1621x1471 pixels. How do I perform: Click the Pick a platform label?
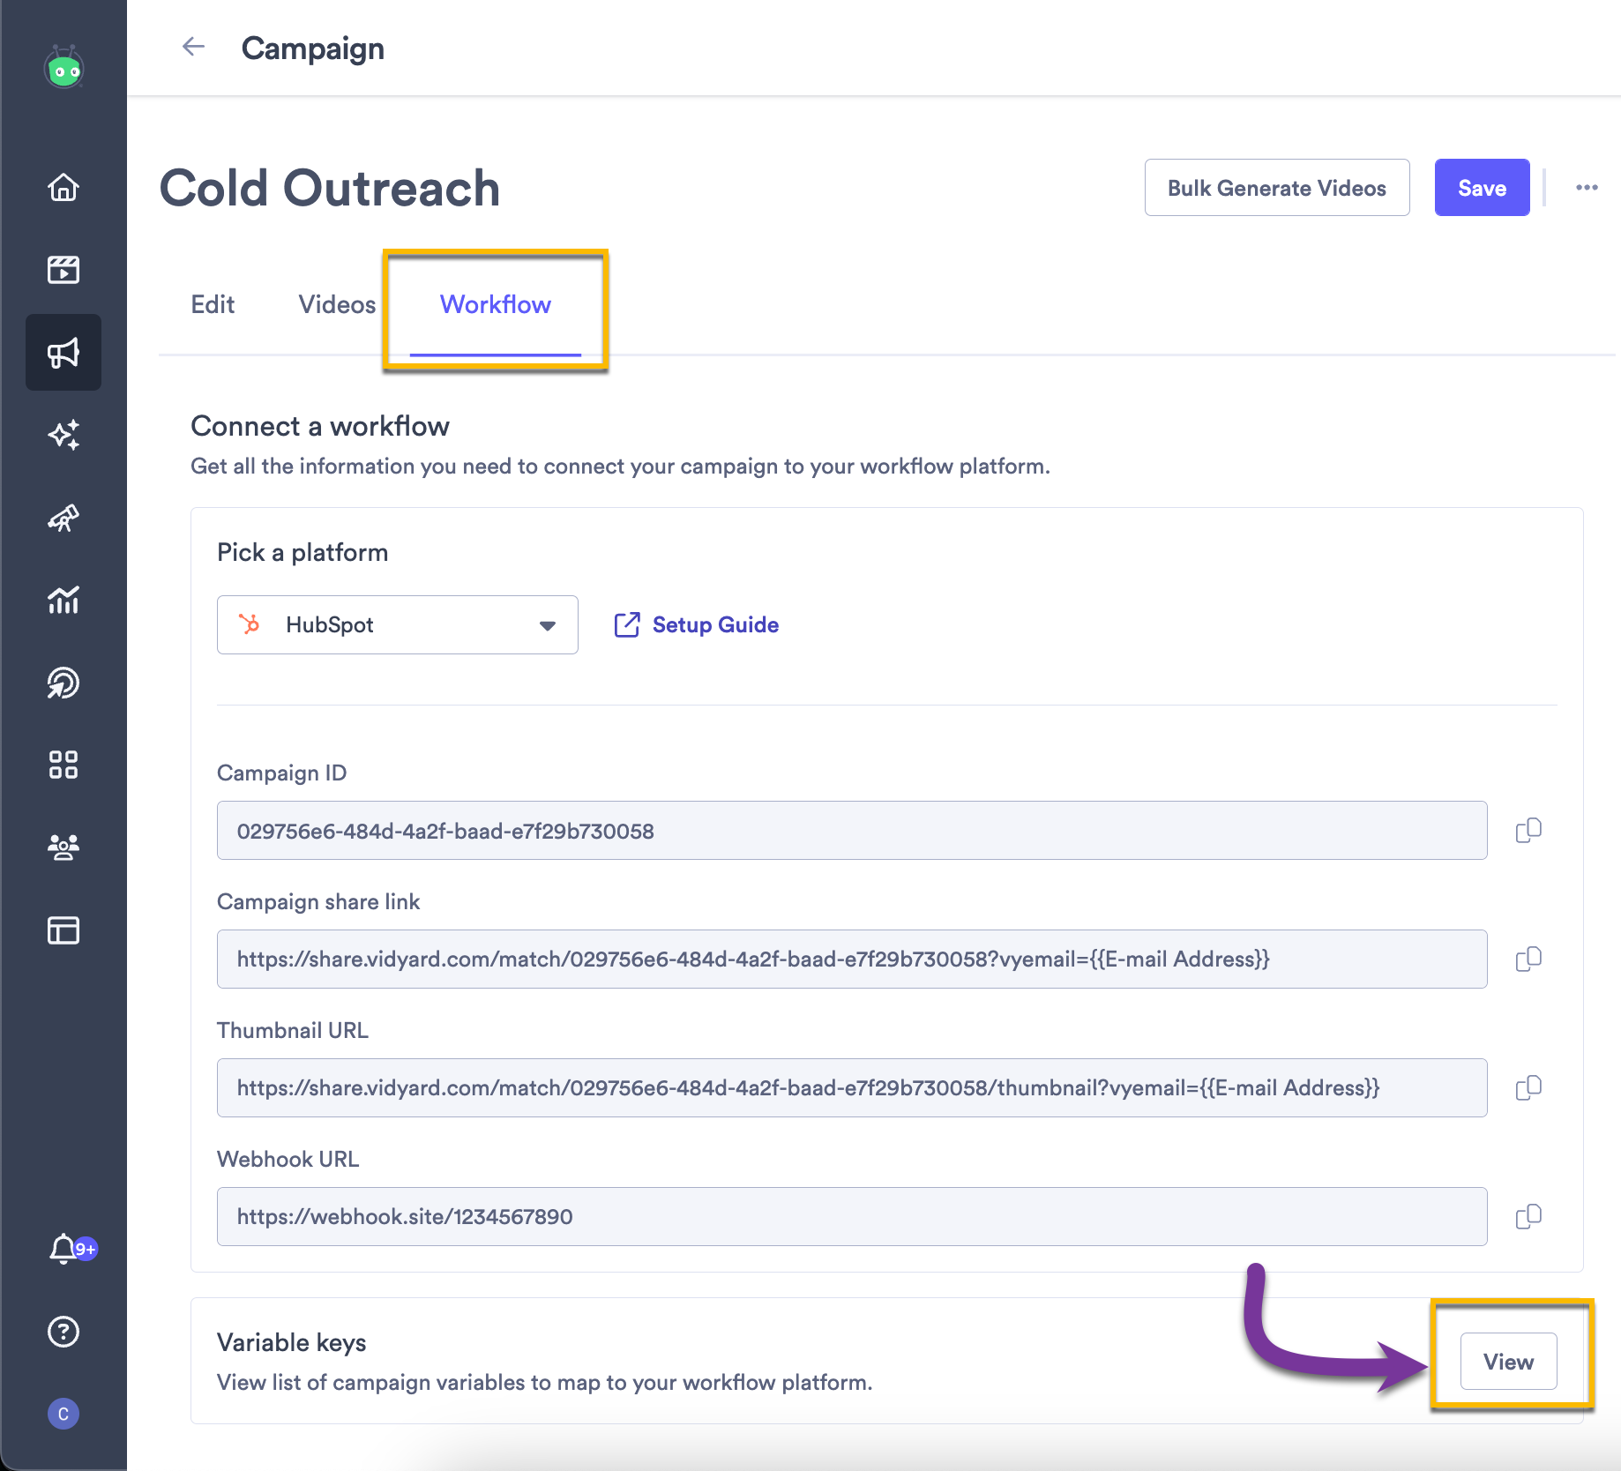(303, 552)
